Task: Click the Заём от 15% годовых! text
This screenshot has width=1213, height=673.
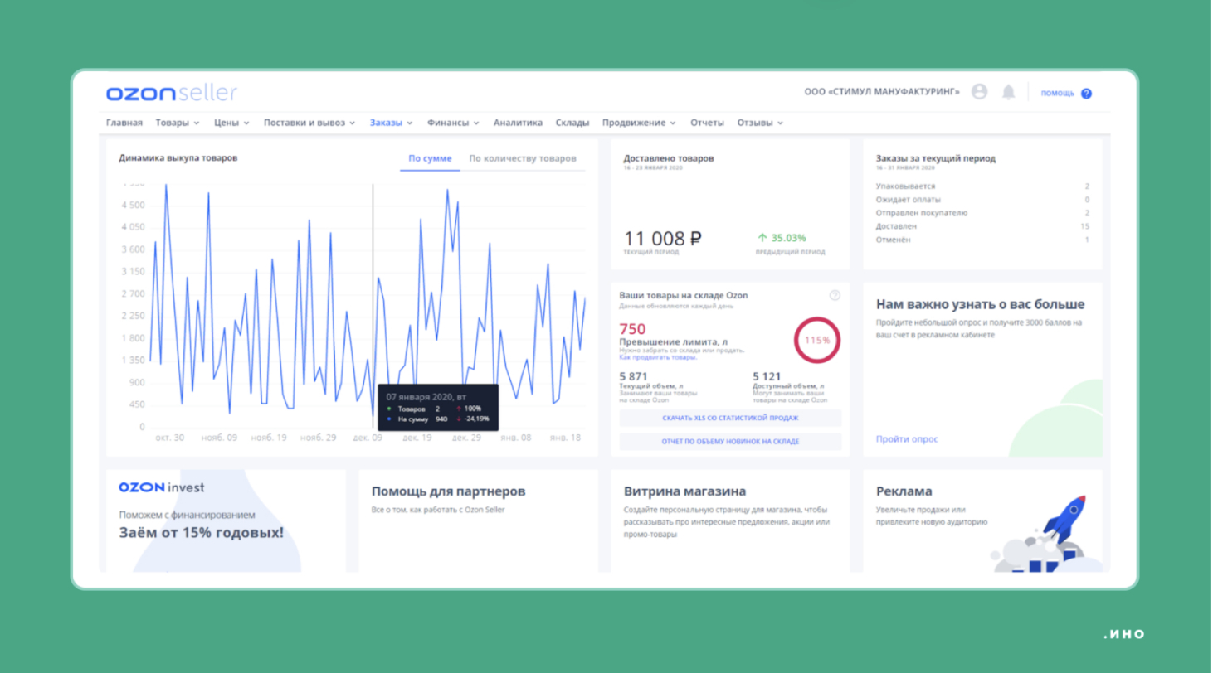Action: coord(201,532)
